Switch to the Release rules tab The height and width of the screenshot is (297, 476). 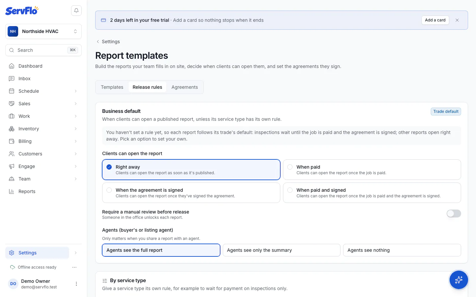tap(147, 87)
